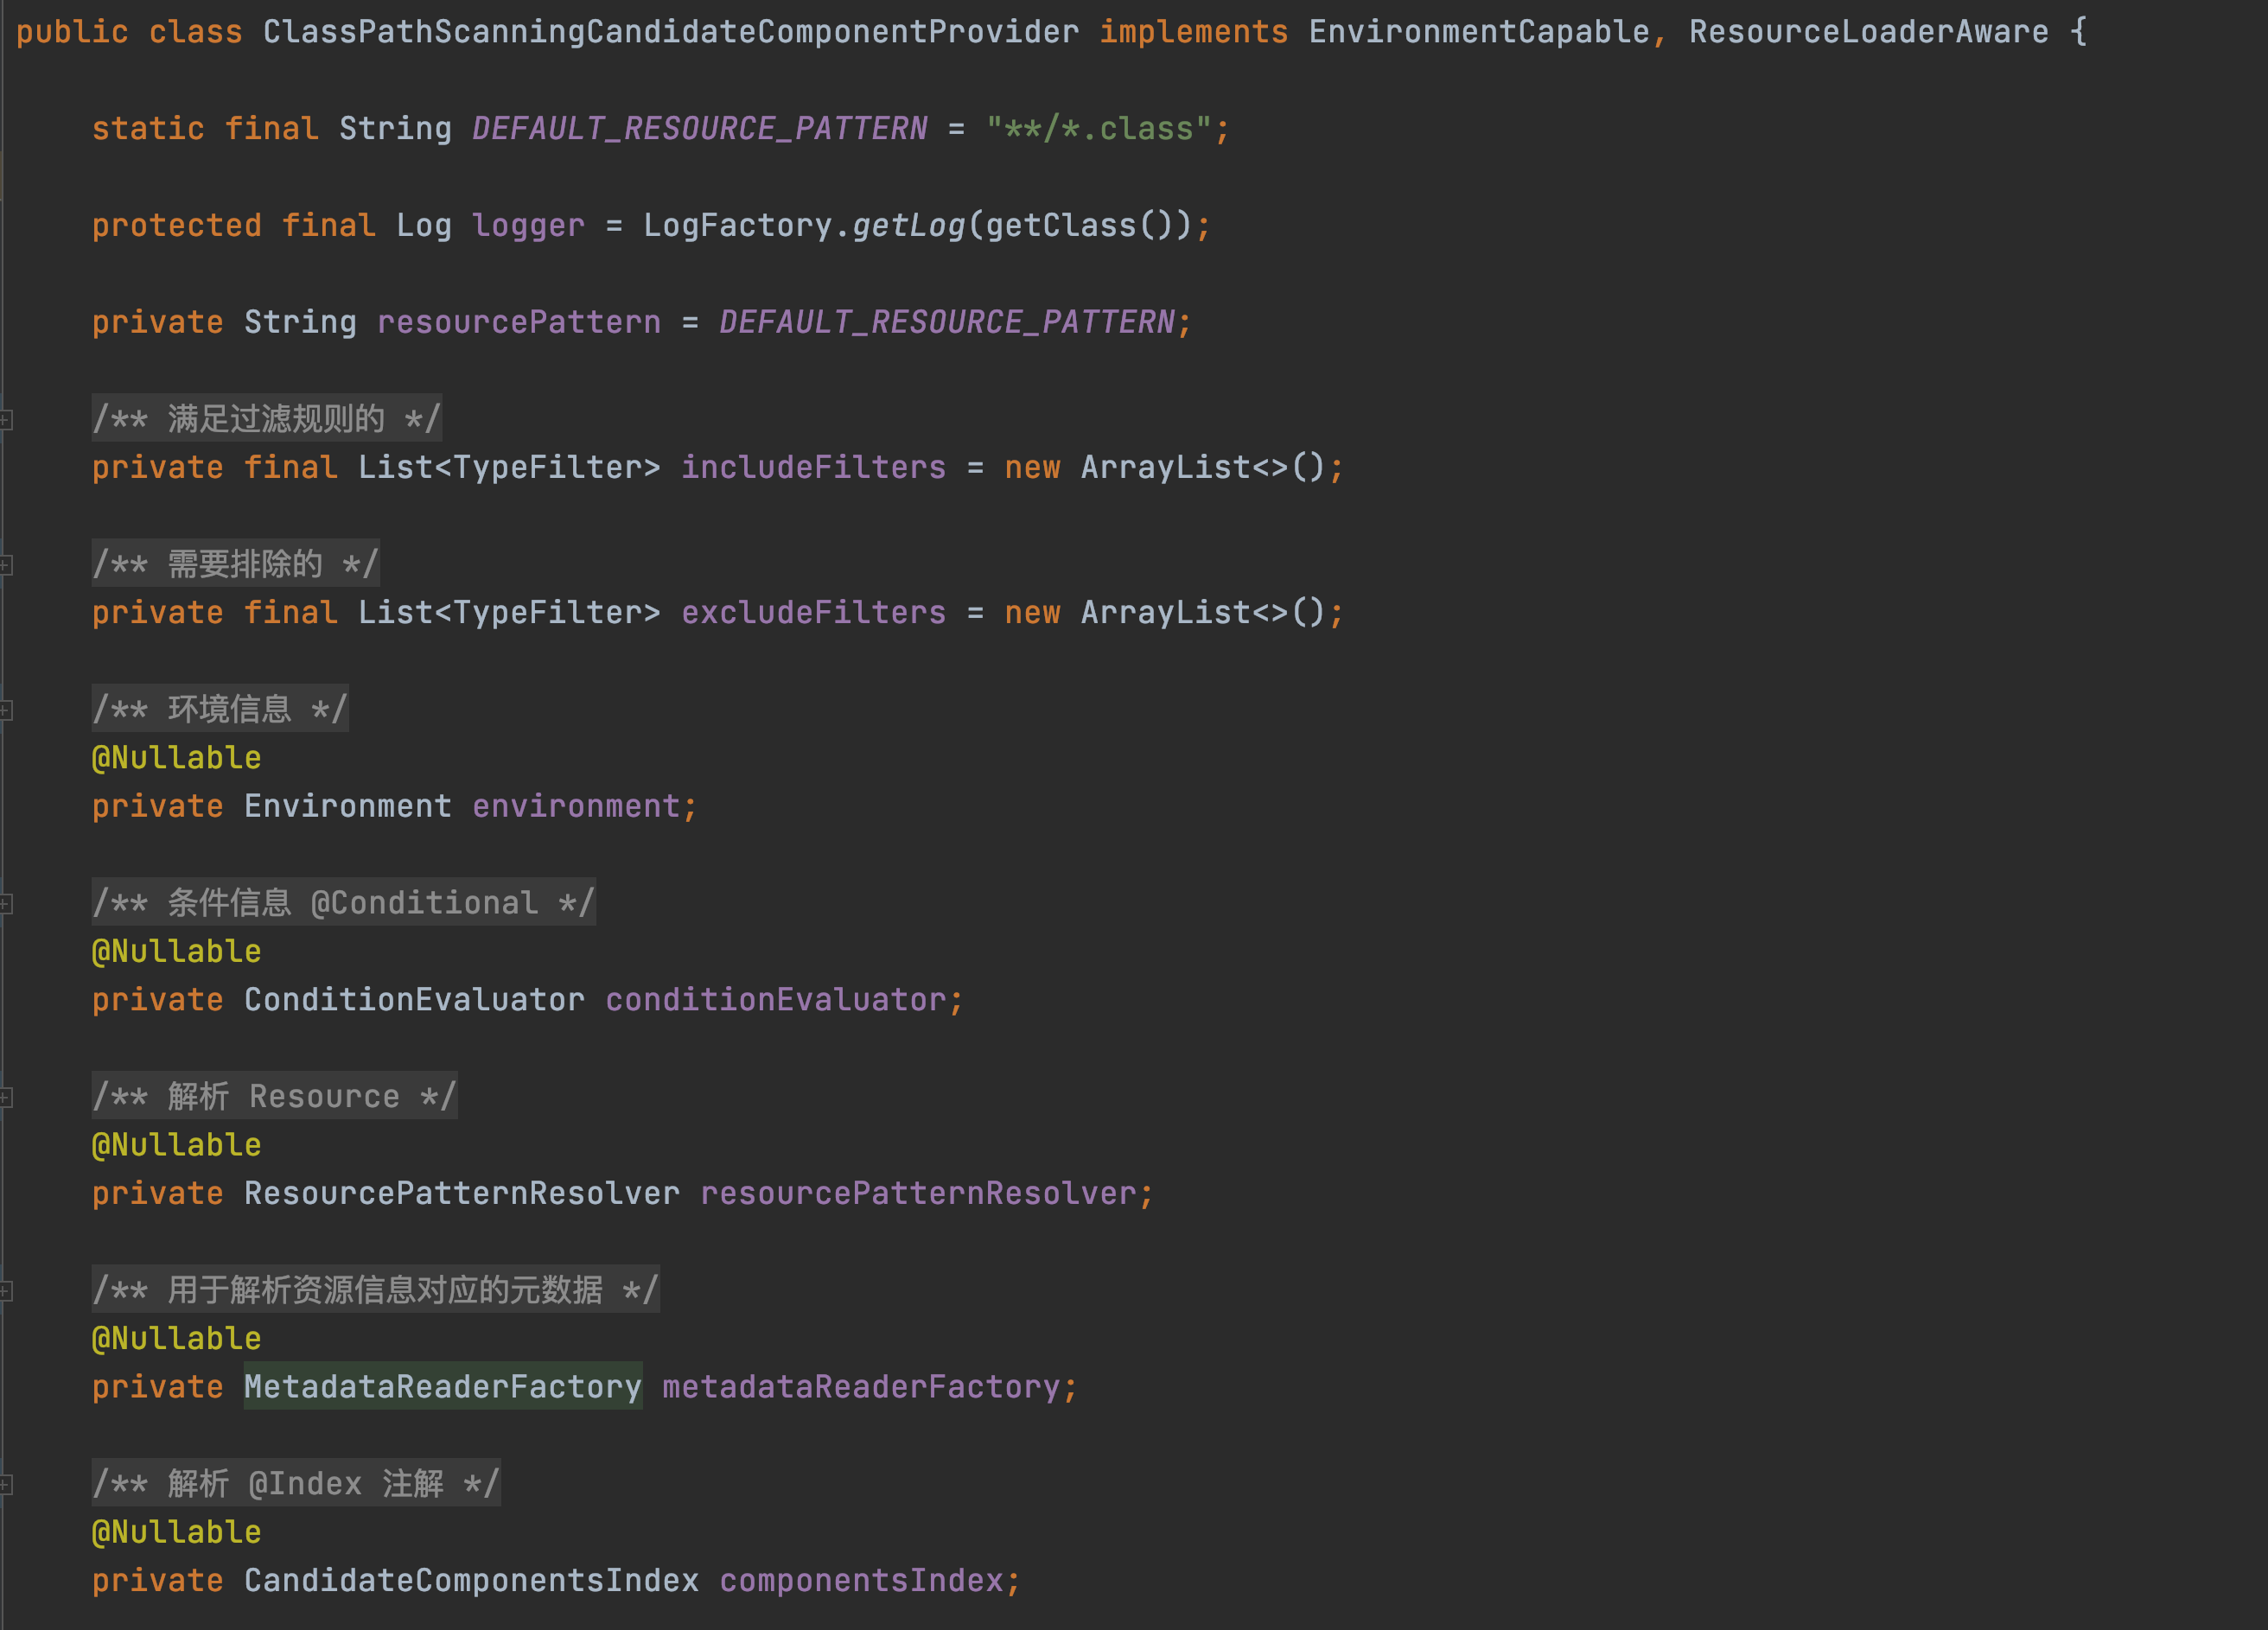Image resolution: width=2268 pixels, height=1630 pixels.
Task: Click ArrayList on the excludeFilters line
Action: pos(1166,613)
